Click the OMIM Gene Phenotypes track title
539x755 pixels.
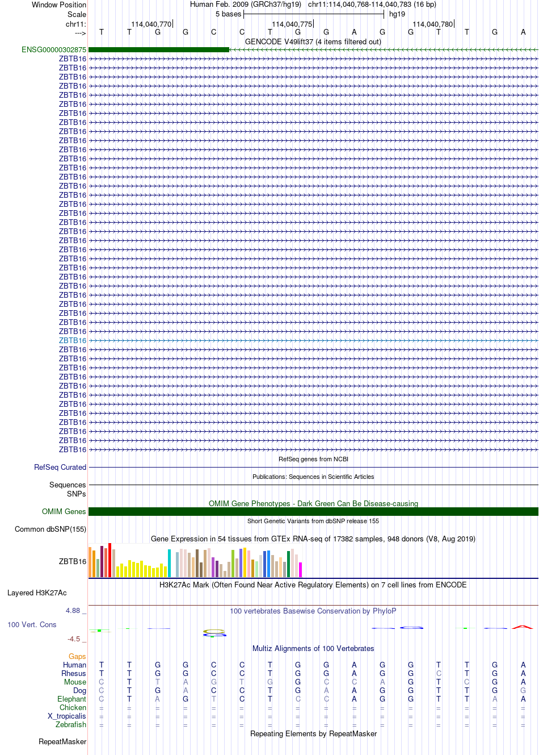pos(313,504)
